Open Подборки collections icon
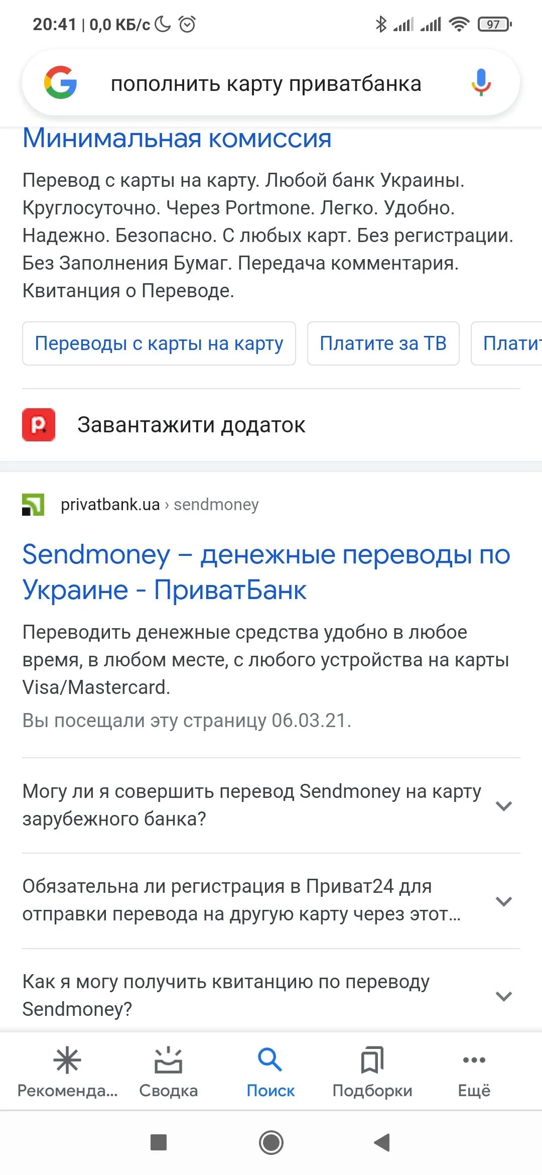This screenshot has width=542, height=1175. click(x=372, y=1061)
